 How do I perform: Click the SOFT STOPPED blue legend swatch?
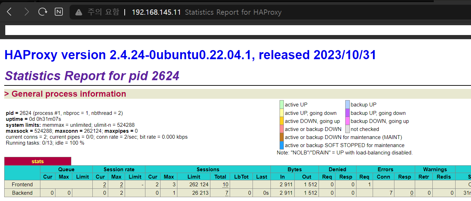pyautogui.click(x=282, y=145)
